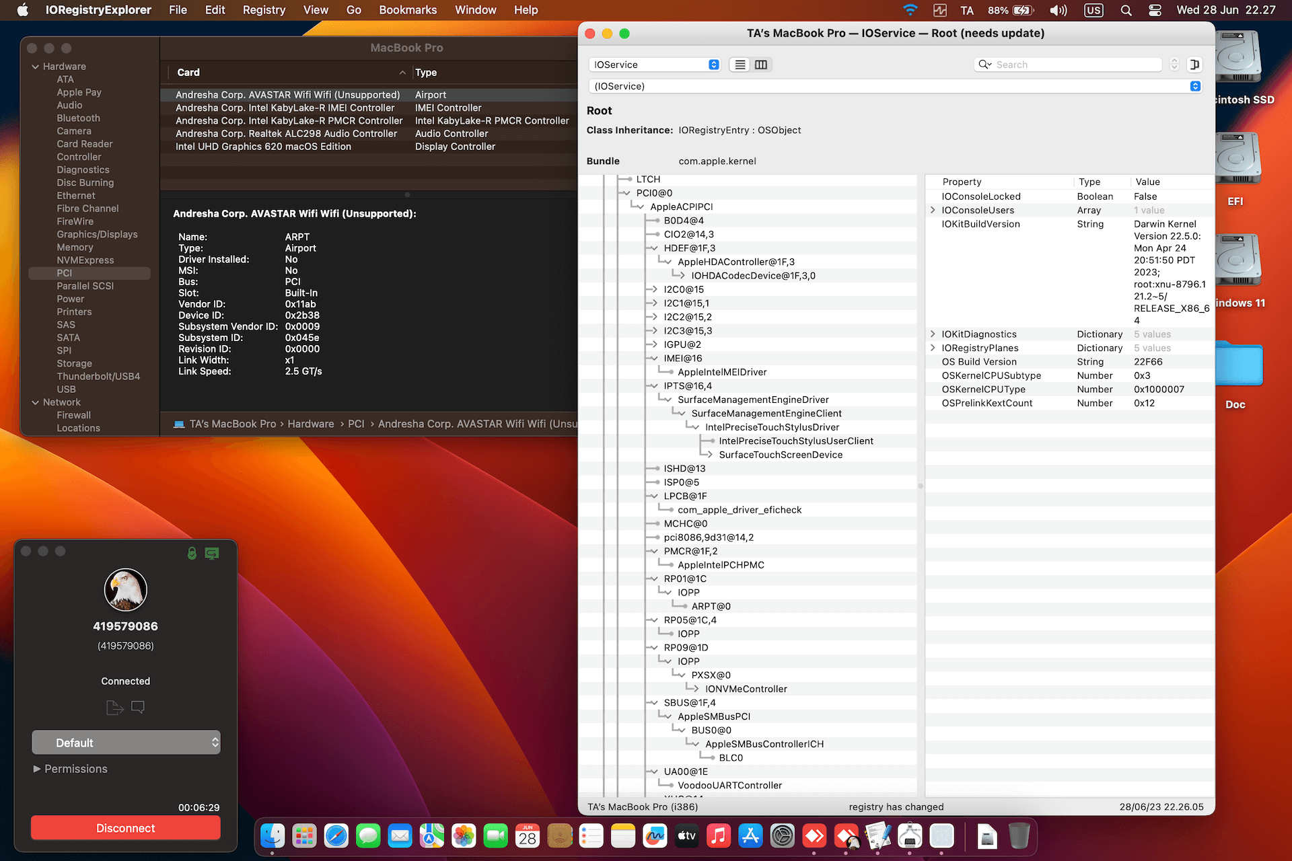This screenshot has width=1292, height=861.
Task: Open Launchpad from the Dock
Action: [x=304, y=836]
